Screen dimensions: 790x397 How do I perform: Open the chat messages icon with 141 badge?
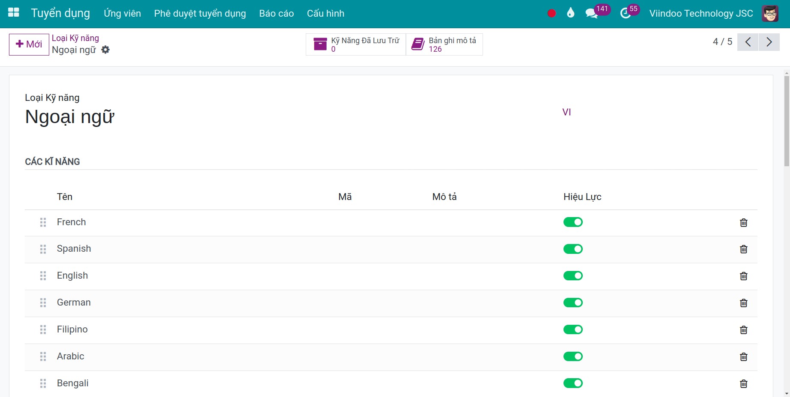[x=592, y=13]
